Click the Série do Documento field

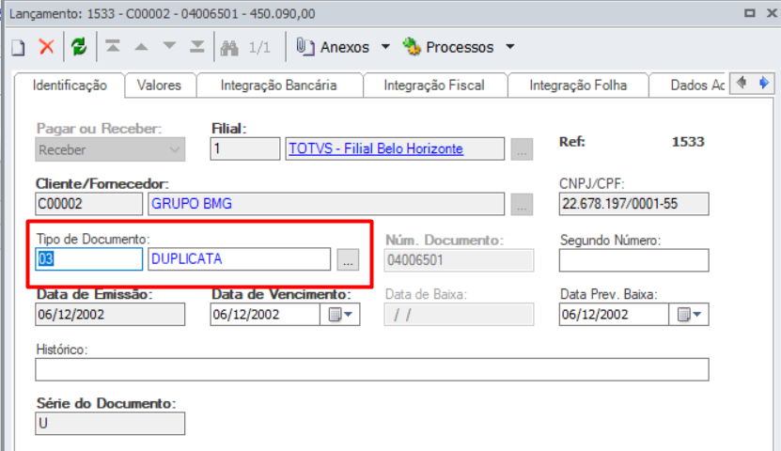(110, 424)
